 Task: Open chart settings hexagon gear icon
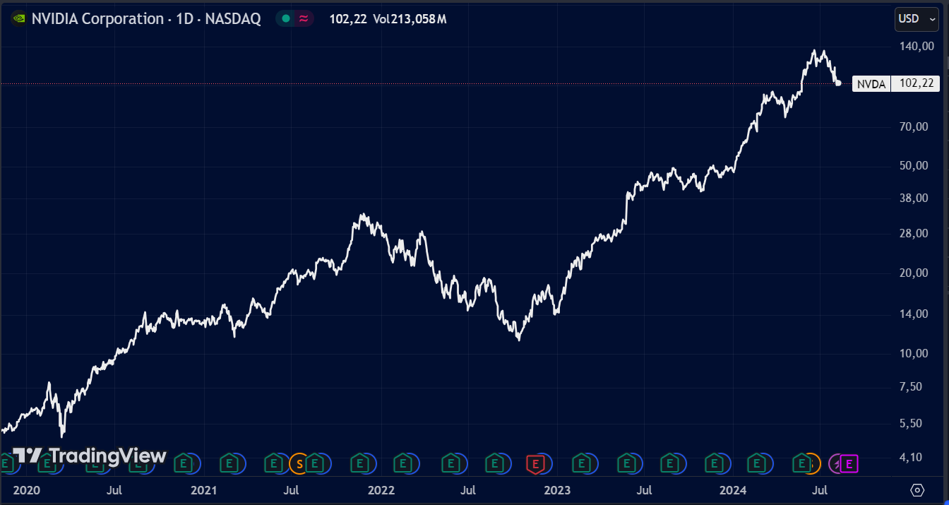pos(917,489)
